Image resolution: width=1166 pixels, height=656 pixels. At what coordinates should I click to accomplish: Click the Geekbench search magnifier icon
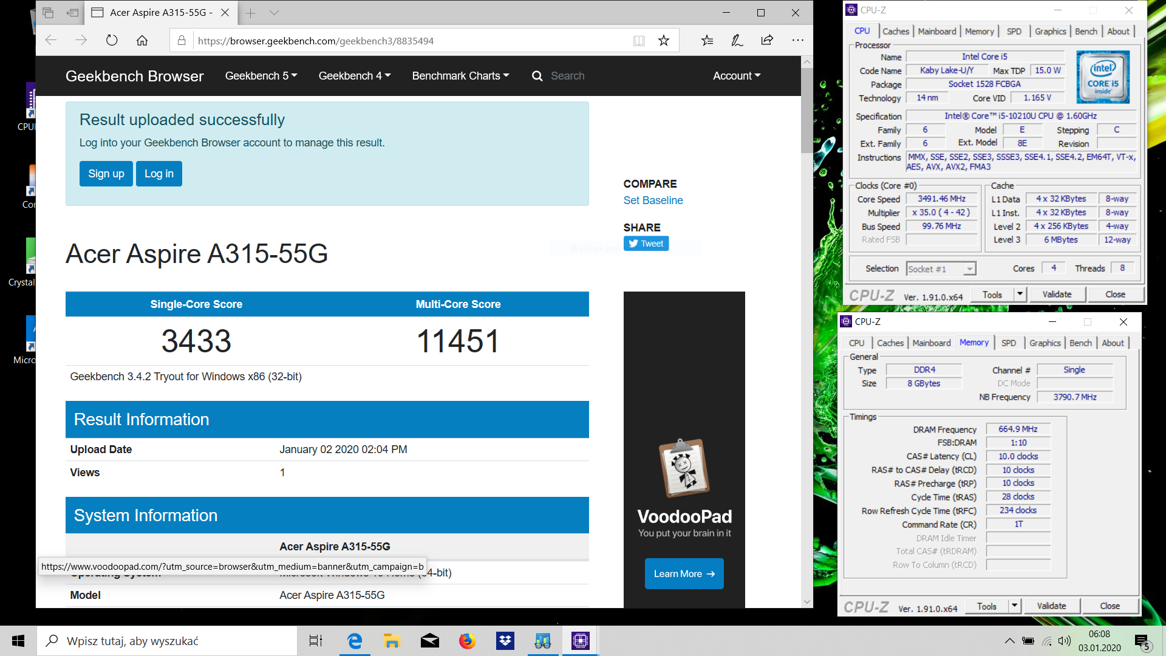pyautogui.click(x=537, y=76)
